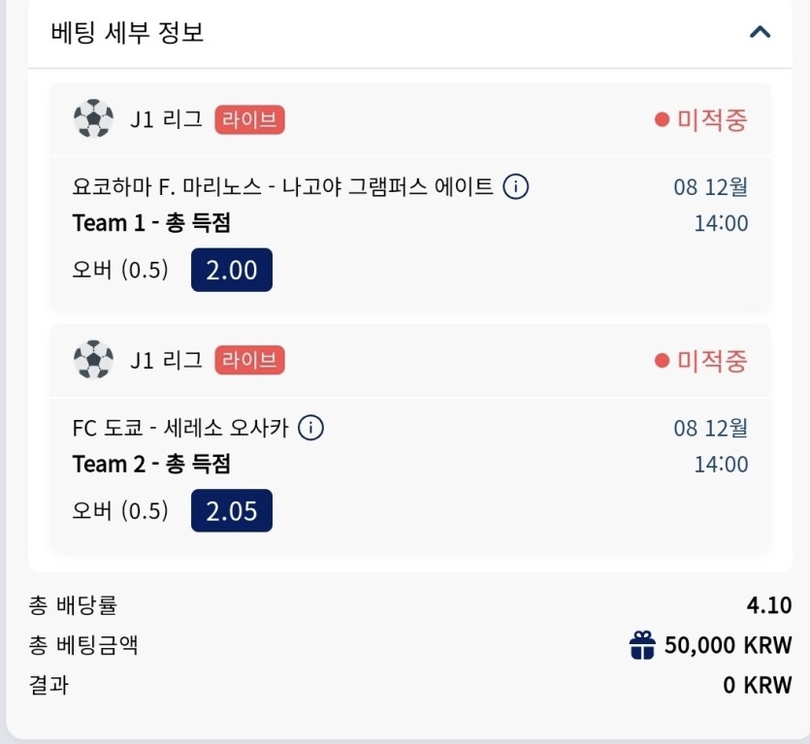Open FC 도쿄 - 세레소 오사카 match

point(180,427)
